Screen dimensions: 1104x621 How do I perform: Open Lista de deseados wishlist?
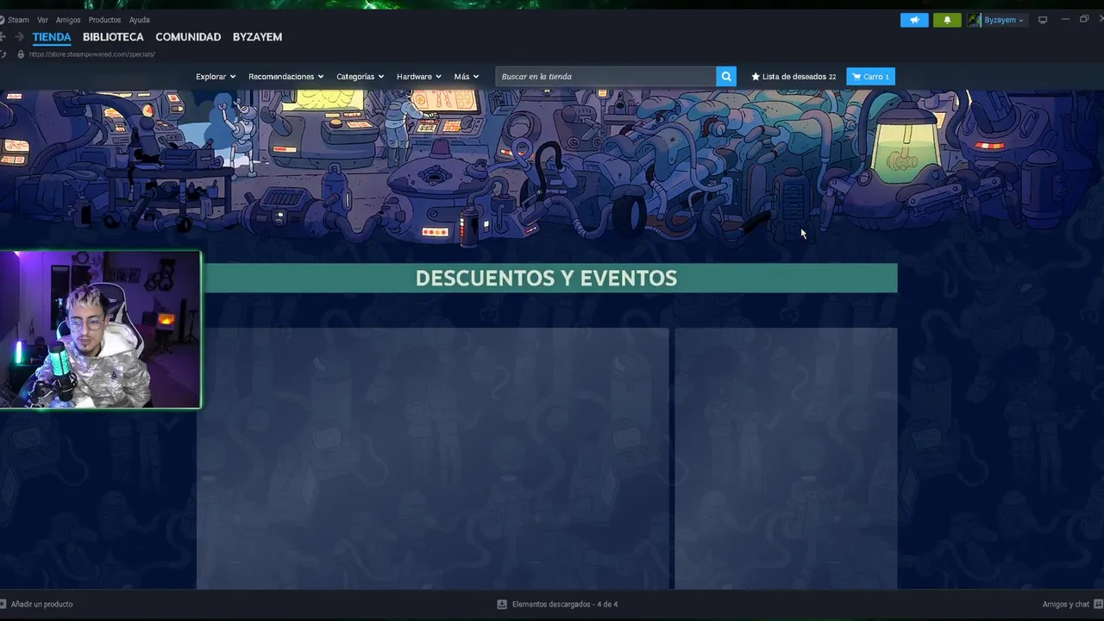(793, 77)
